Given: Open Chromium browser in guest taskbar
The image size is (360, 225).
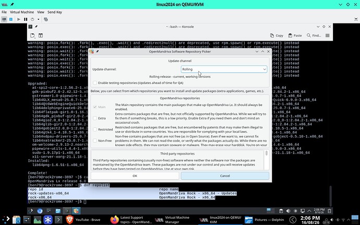Looking at the screenshot, I should 40,211.
